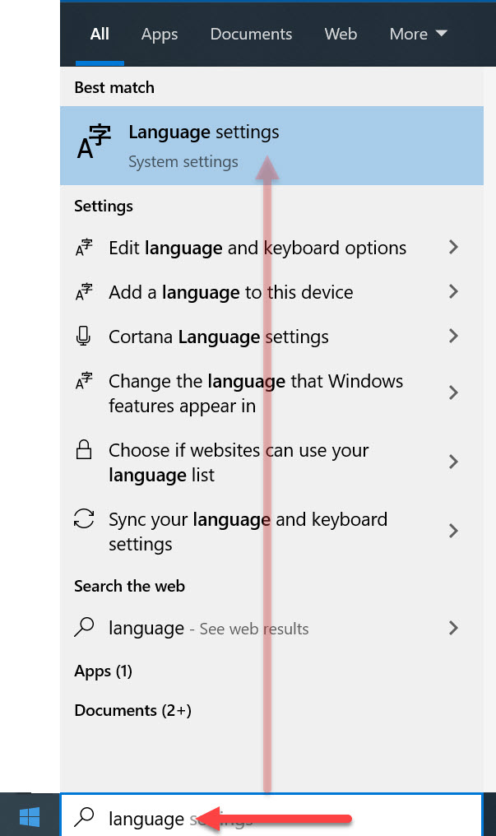Open Change the language Windows features appear in
The height and width of the screenshot is (836, 496).
[x=256, y=393]
